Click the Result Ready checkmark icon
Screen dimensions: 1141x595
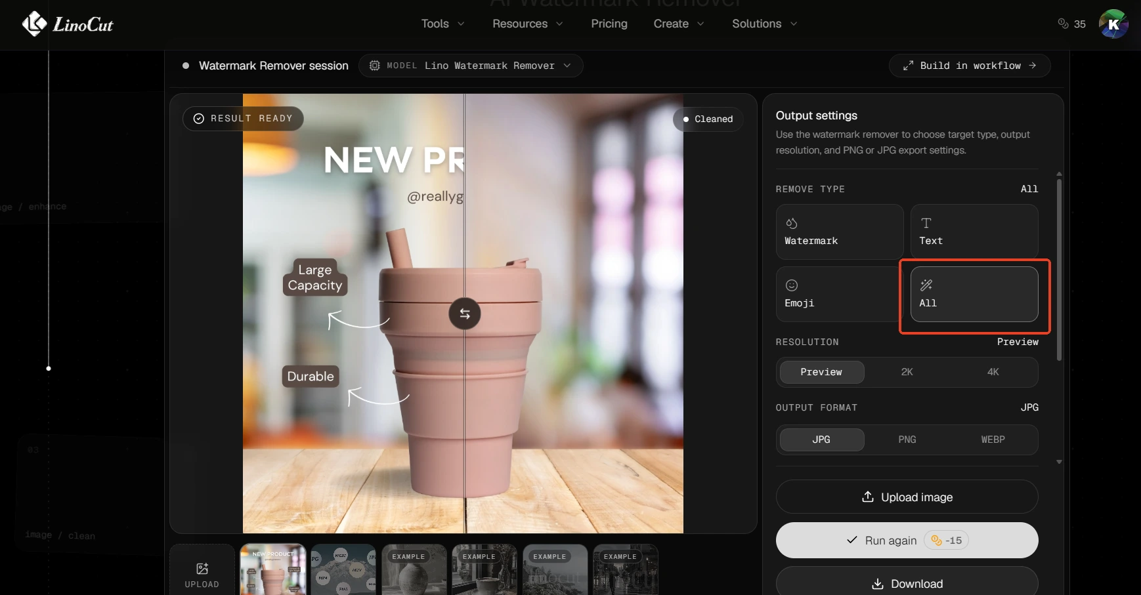pos(199,119)
